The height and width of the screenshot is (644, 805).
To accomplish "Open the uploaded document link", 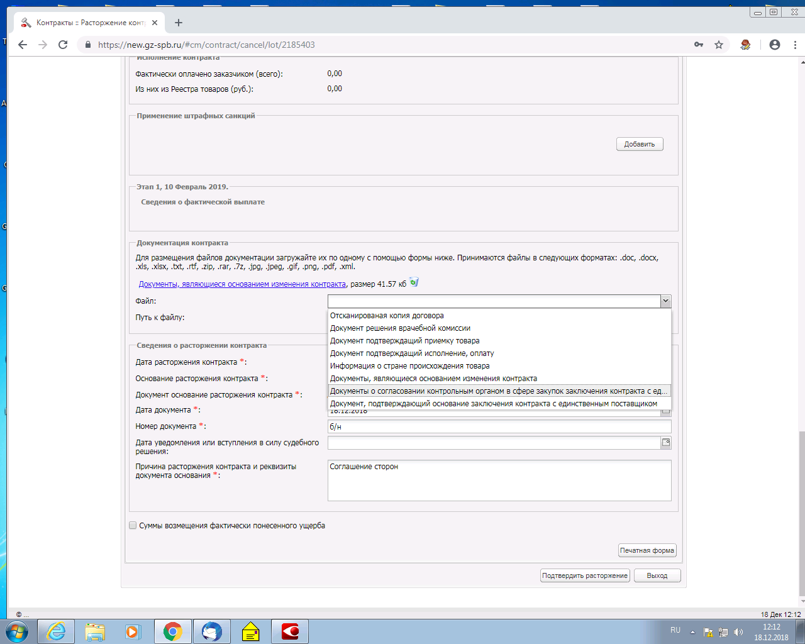I will pyautogui.click(x=242, y=284).
